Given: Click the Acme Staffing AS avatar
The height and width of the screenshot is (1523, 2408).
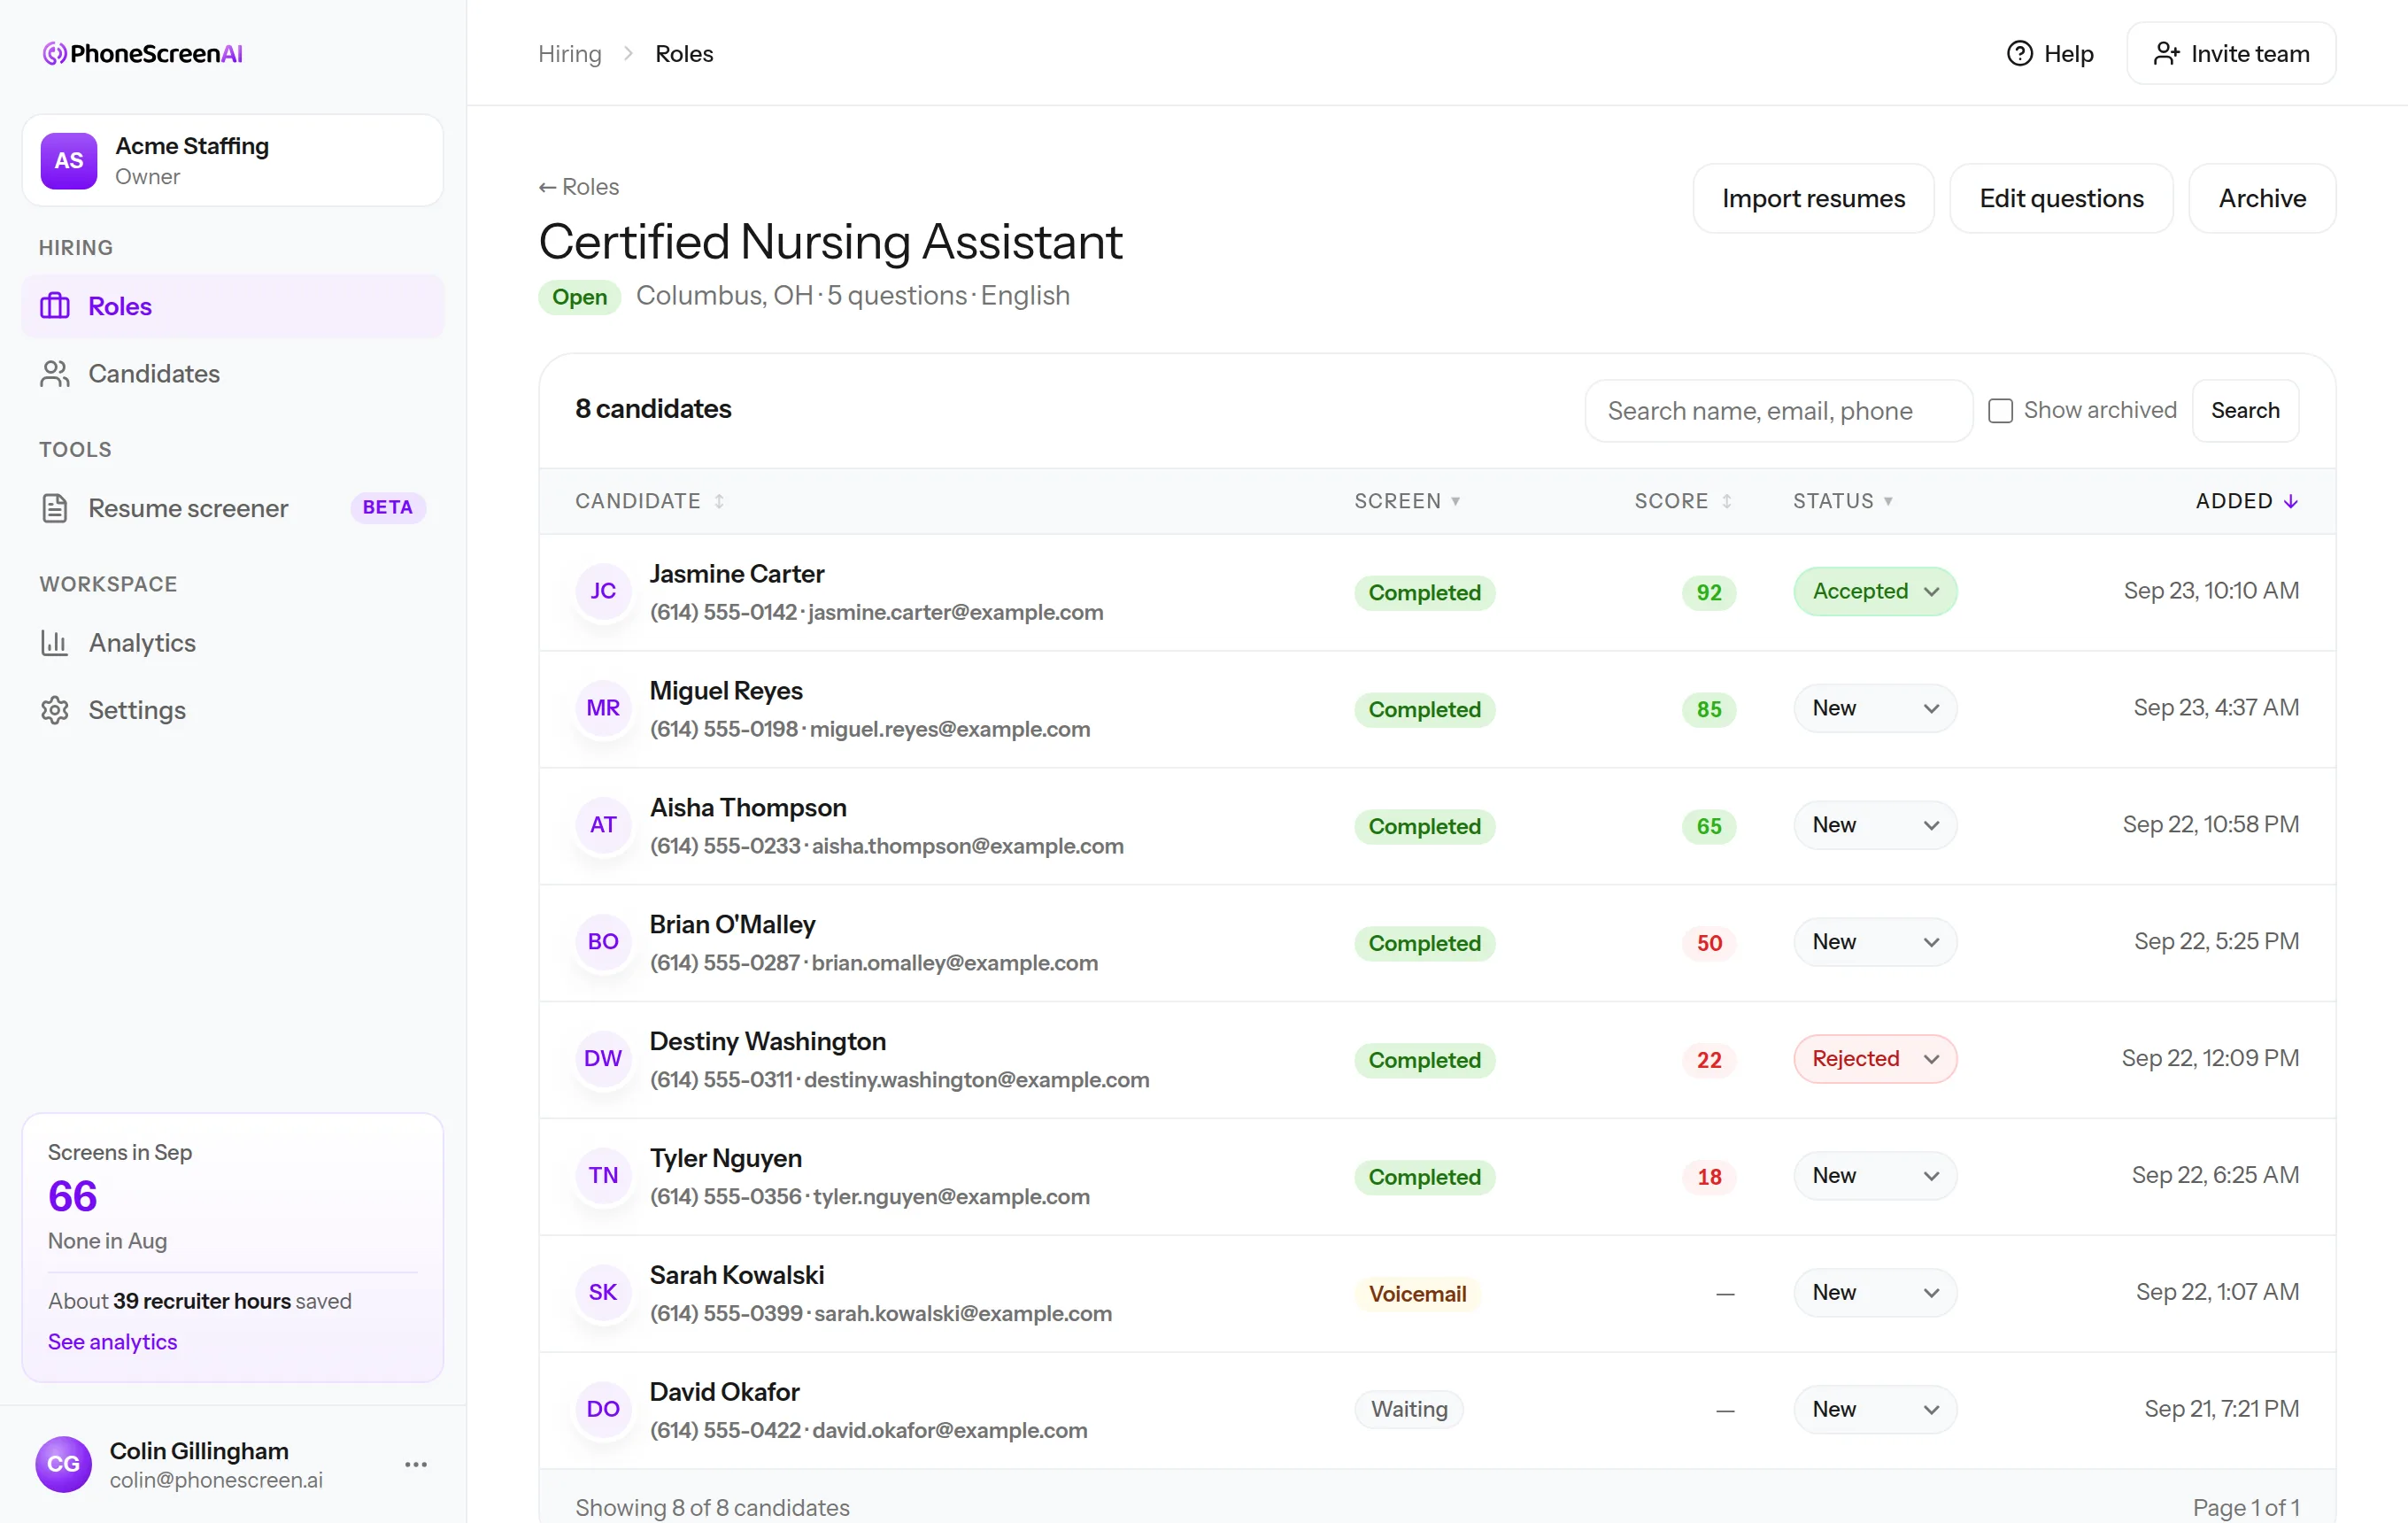Looking at the screenshot, I should click(69, 161).
